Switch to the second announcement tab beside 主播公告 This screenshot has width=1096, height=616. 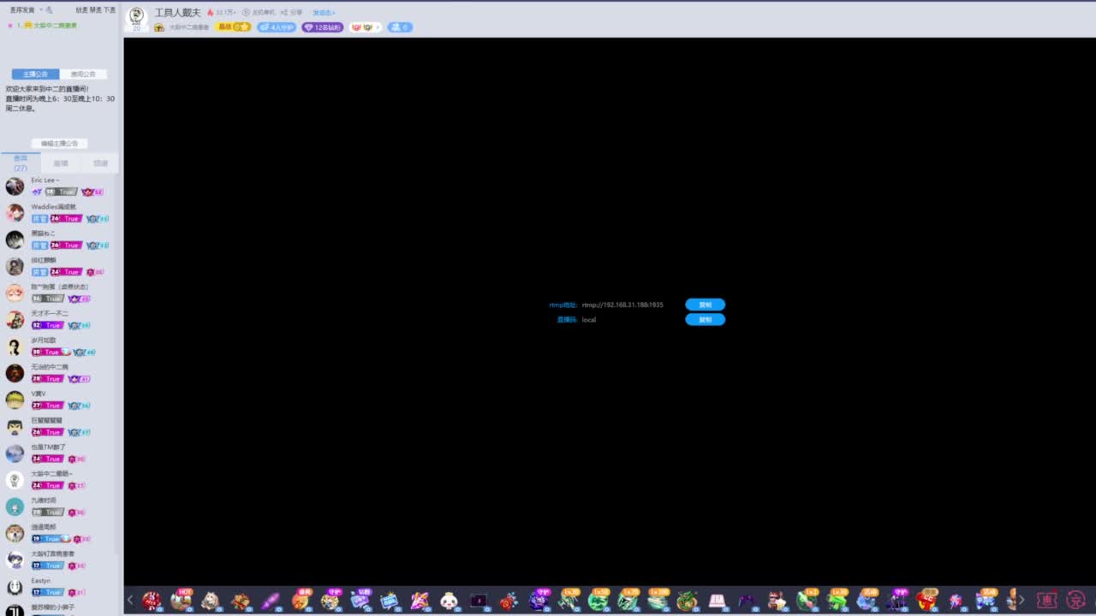(x=83, y=74)
